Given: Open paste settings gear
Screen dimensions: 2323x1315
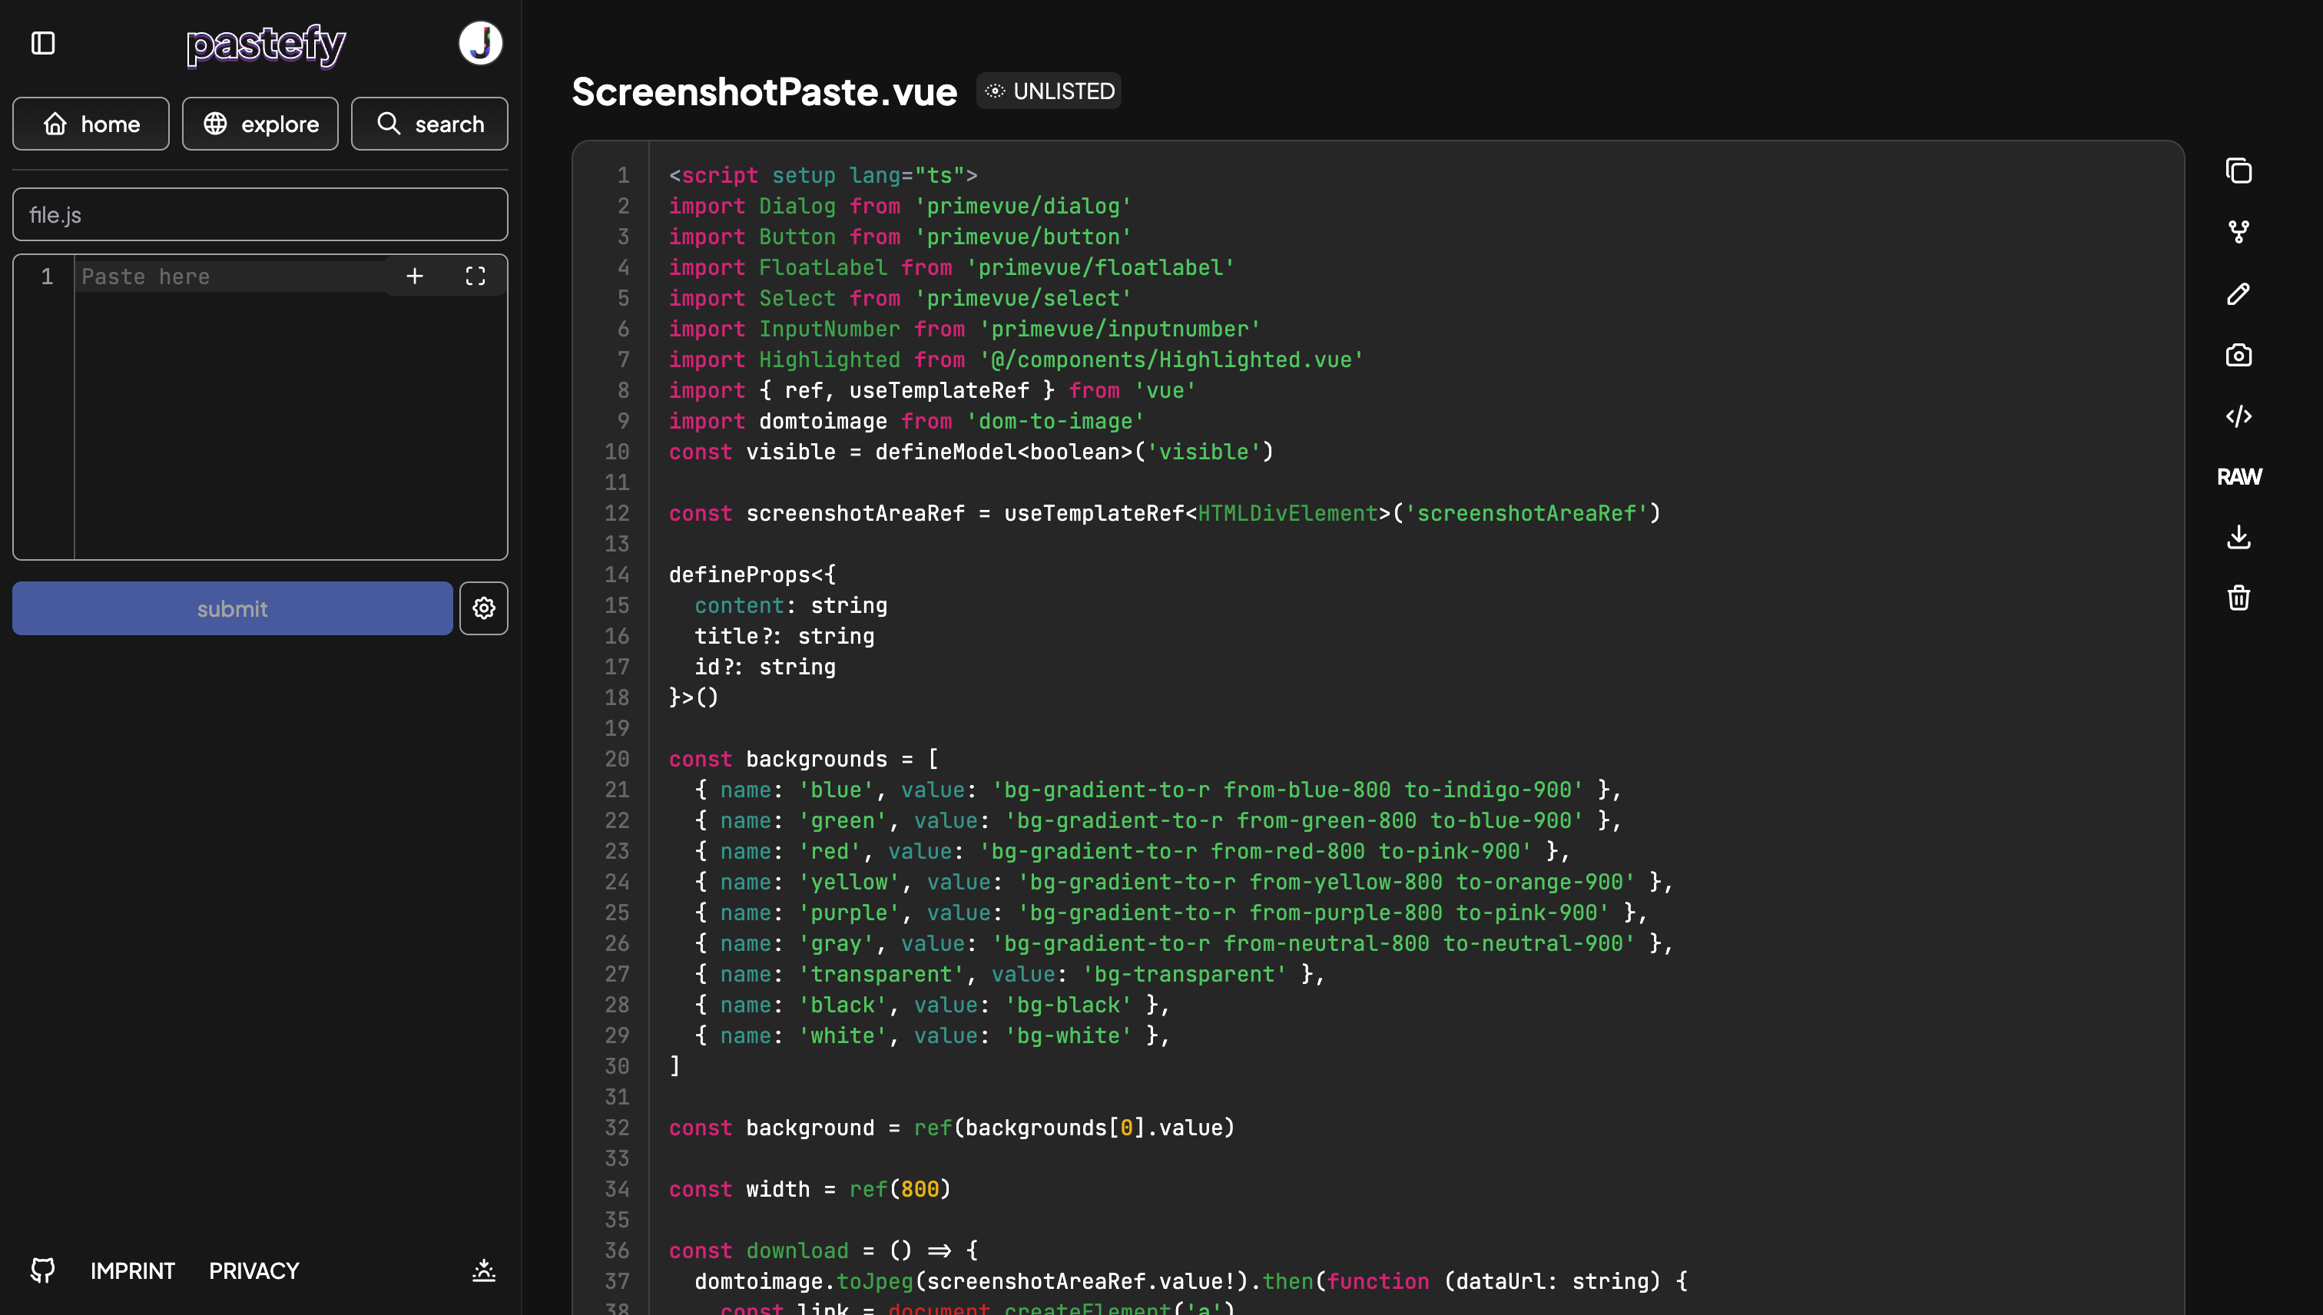Looking at the screenshot, I should [483, 609].
